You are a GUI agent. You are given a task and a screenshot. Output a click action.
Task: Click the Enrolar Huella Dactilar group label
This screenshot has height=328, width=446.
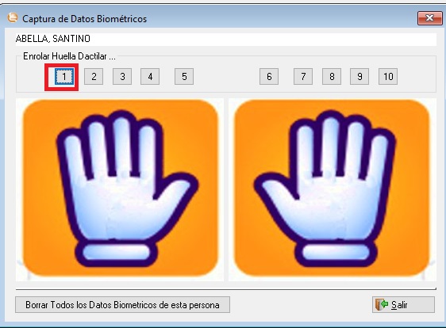coord(69,56)
